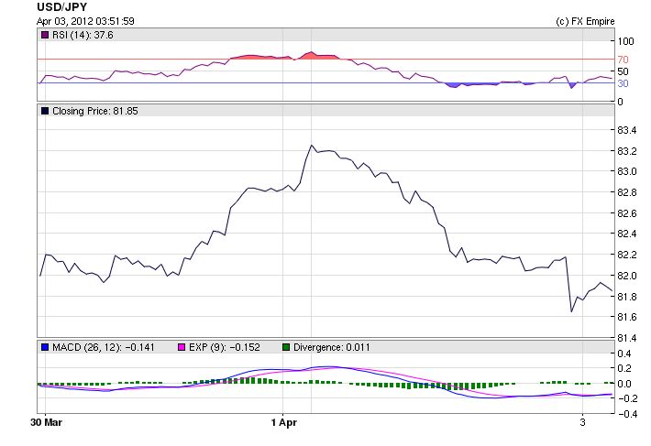Click the purple RSI legend swatch
Screen dimensions: 651x446
tap(45, 35)
